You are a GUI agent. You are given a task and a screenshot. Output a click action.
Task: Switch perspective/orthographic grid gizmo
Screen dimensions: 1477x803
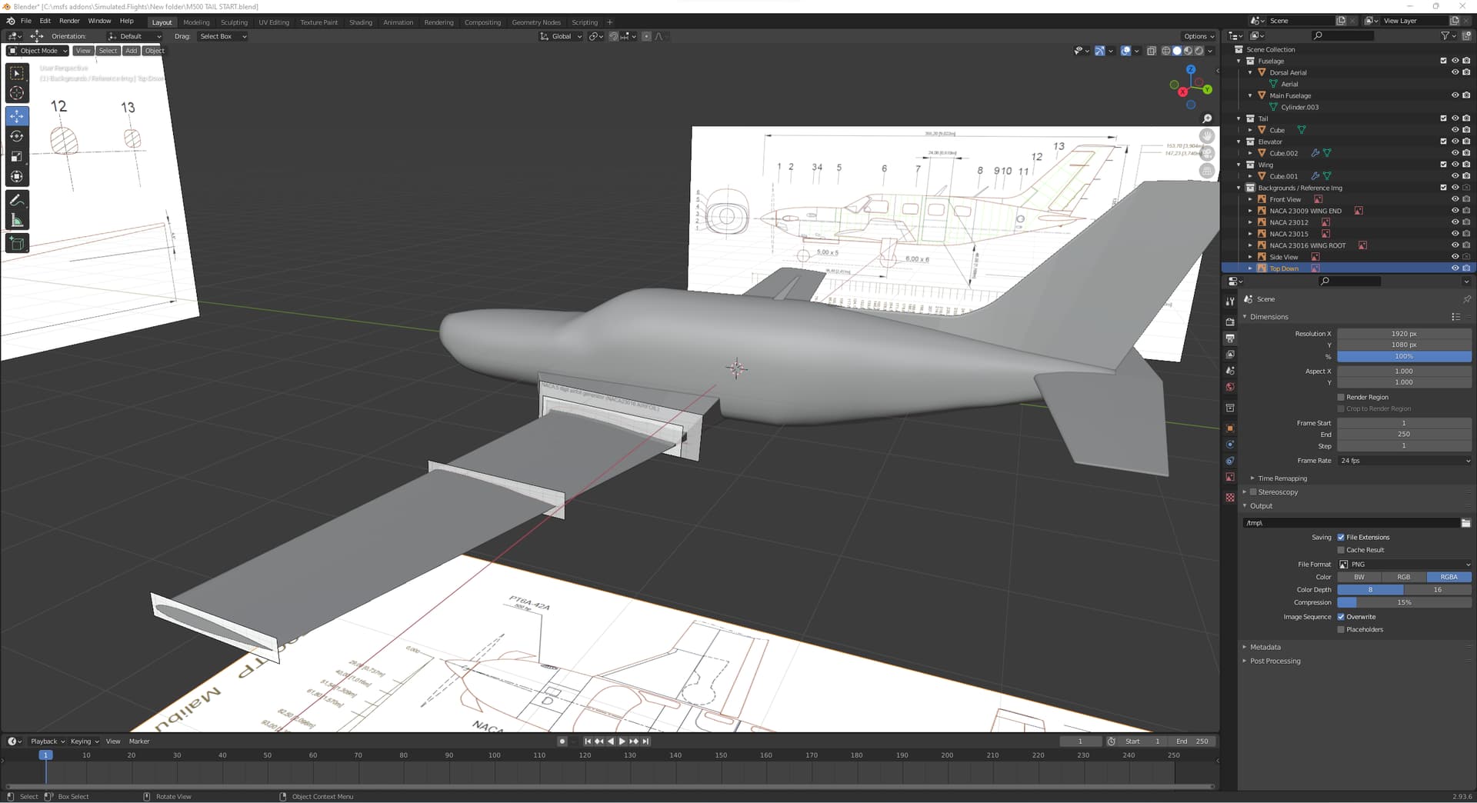coord(1207,171)
